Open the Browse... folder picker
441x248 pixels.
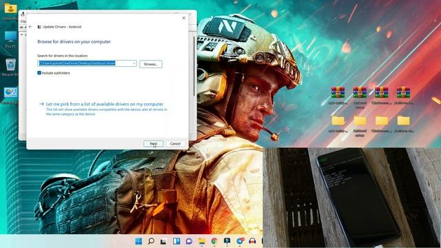[151, 64]
